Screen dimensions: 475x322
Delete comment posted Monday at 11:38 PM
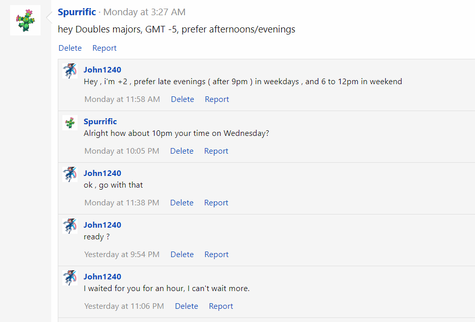click(182, 203)
